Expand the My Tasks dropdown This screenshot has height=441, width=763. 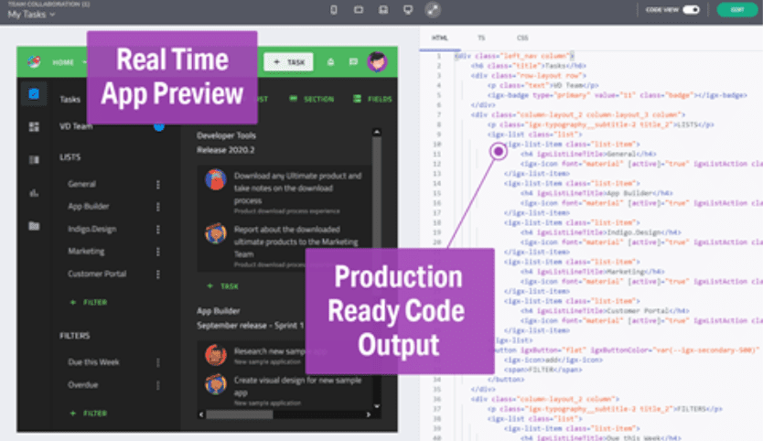coord(31,15)
